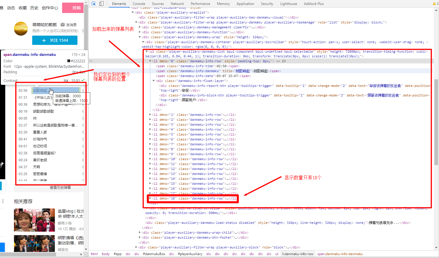Click the message envelope icon beside 发消息
This screenshot has height=258, width=439.
tap(63, 25)
